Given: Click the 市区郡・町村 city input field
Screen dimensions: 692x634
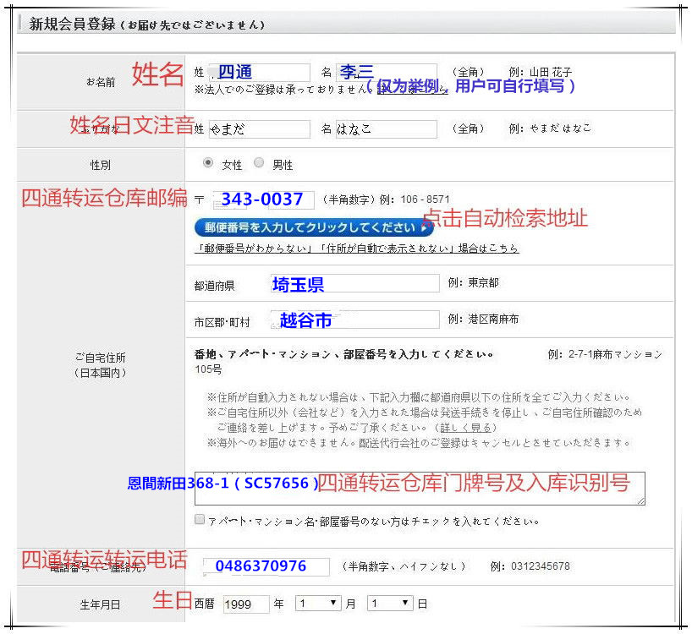Looking at the screenshot, I should point(354,320).
